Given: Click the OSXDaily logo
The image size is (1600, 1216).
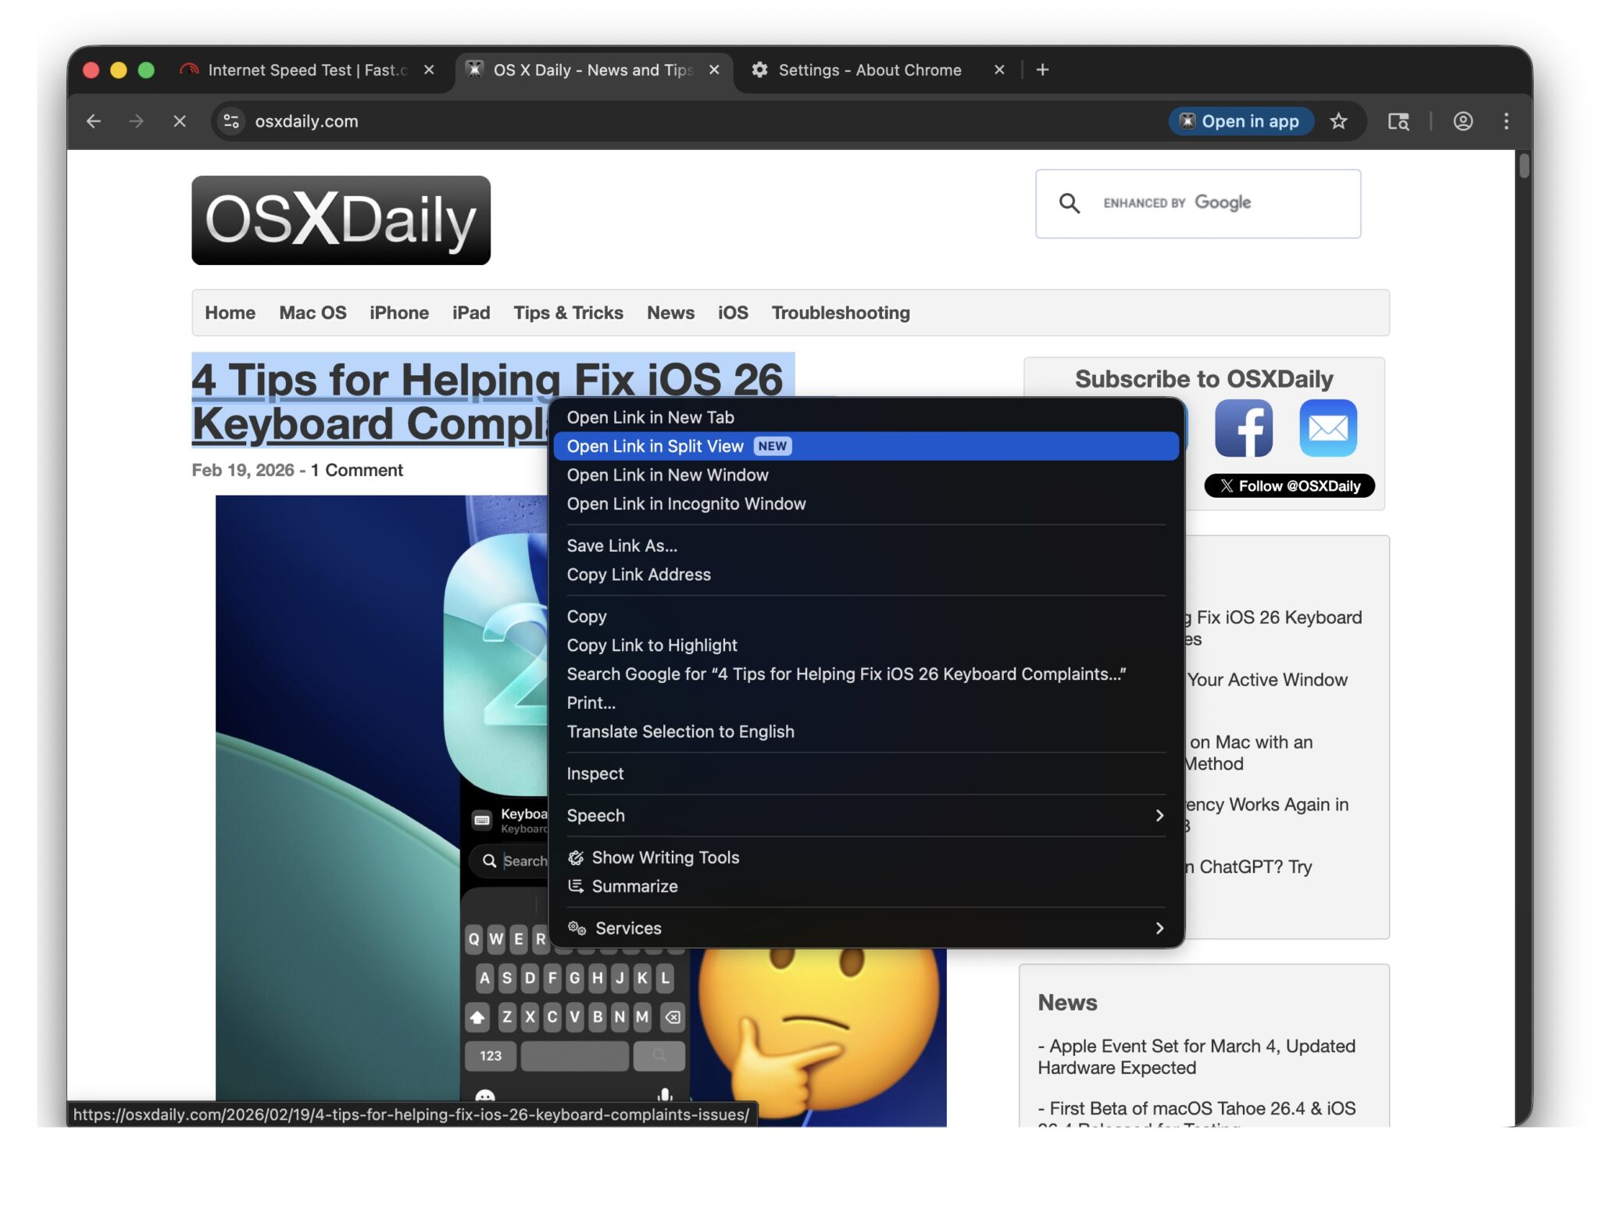Looking at the screenshot, I should tap(341, 220).
